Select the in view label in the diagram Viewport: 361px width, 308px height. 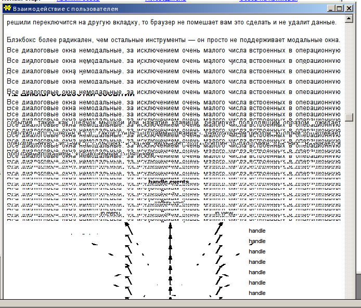click(x=224, y=213)
